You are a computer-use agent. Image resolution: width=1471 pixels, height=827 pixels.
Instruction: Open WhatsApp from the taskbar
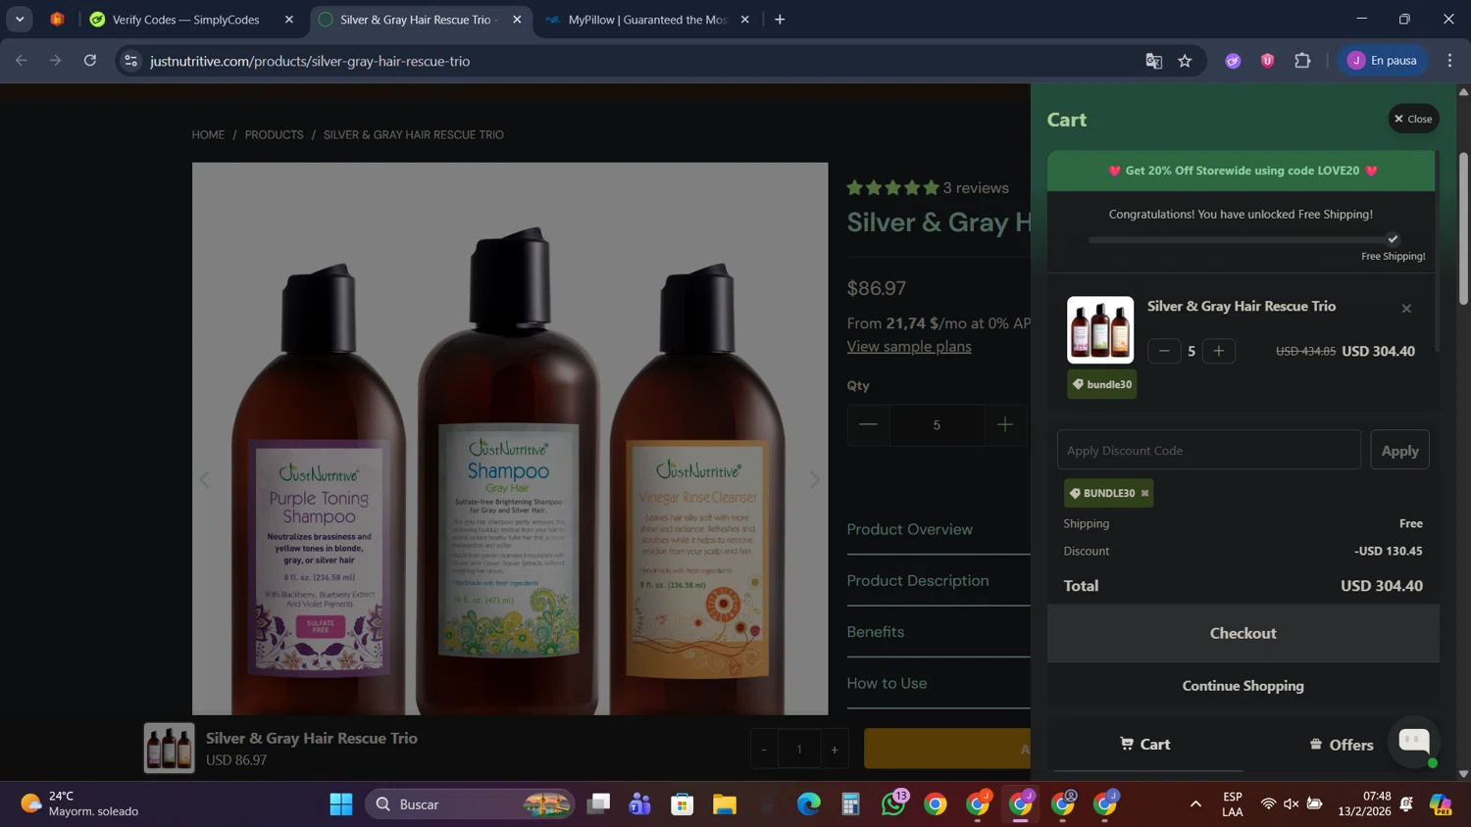893,804
